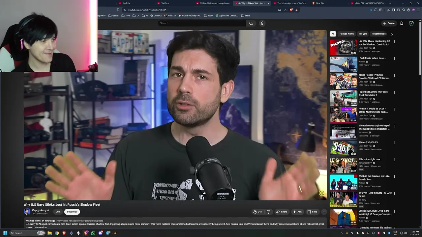Click the address bar URL
Viewport: 422px width, 237px height.
147,10
